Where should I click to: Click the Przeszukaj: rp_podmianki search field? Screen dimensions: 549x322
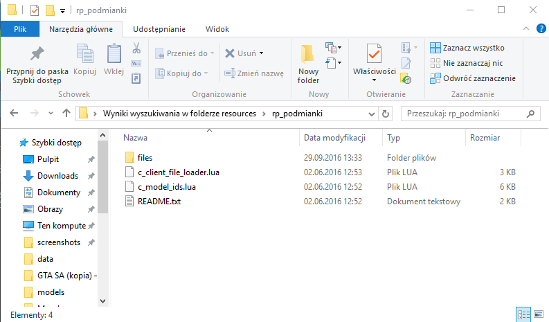coord(470,114)
